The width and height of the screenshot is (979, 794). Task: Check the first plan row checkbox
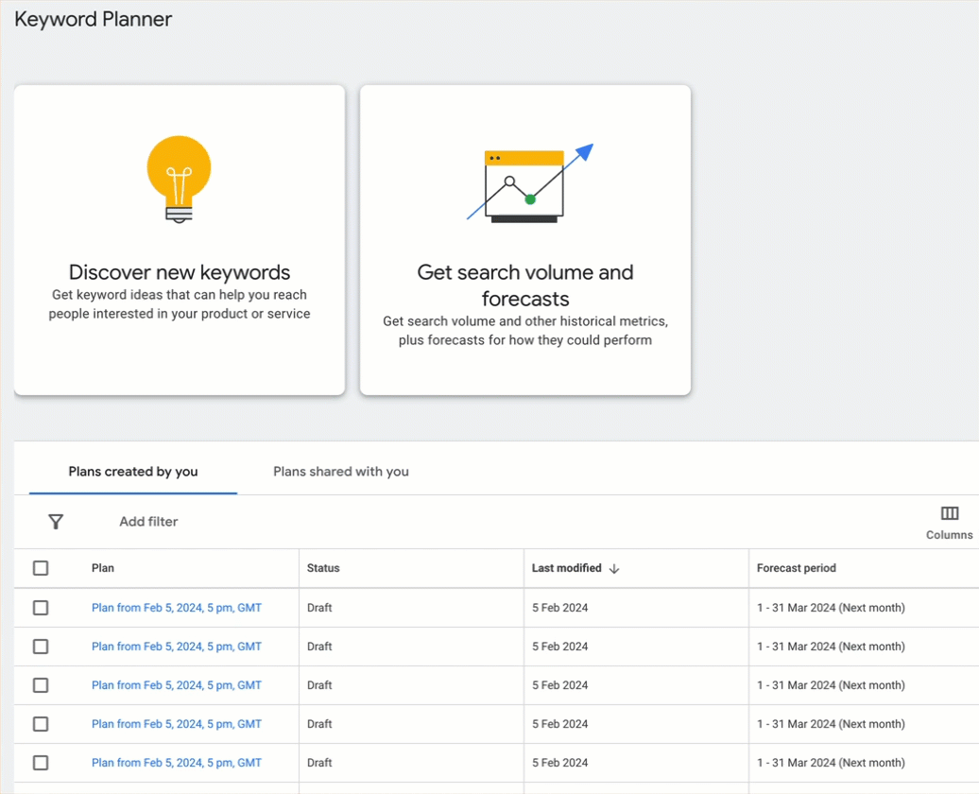pyautogui.click(x=41, y=608)
